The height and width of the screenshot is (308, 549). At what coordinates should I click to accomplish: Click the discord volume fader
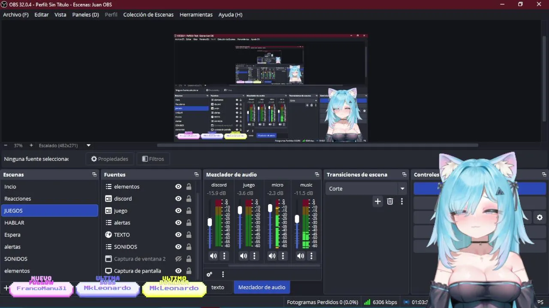click(210, 222)
